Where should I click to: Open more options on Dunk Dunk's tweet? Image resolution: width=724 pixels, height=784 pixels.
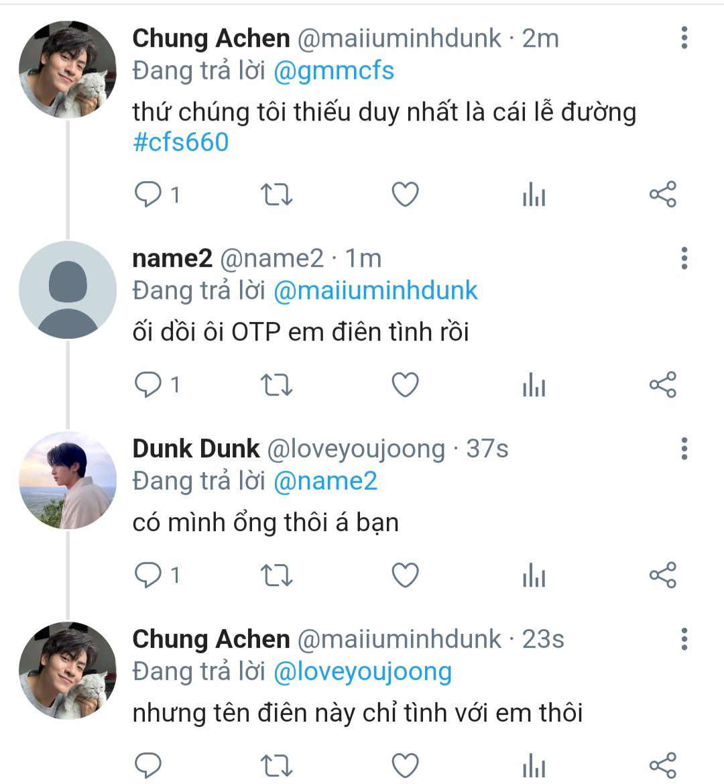tap(684, 449)
